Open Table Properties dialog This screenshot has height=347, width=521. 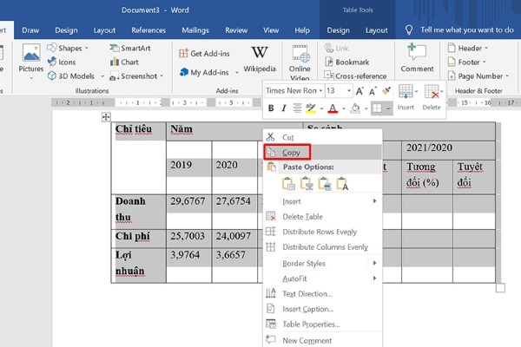(323, 324)
